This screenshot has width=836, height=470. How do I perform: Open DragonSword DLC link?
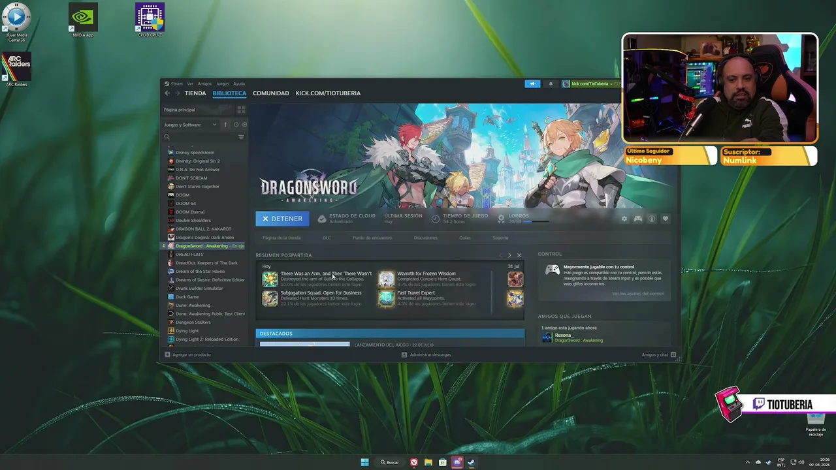click(327, 238)
